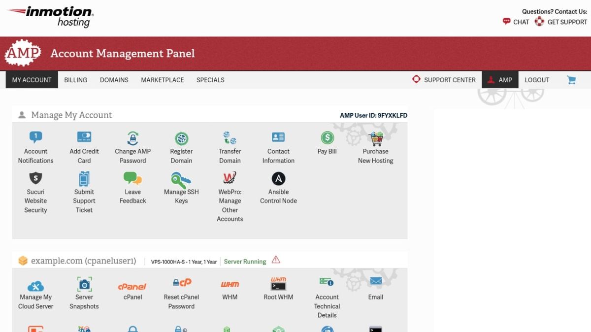Launch the Ansible Control Node tool

pyautogui.click(x=278, y=177)
